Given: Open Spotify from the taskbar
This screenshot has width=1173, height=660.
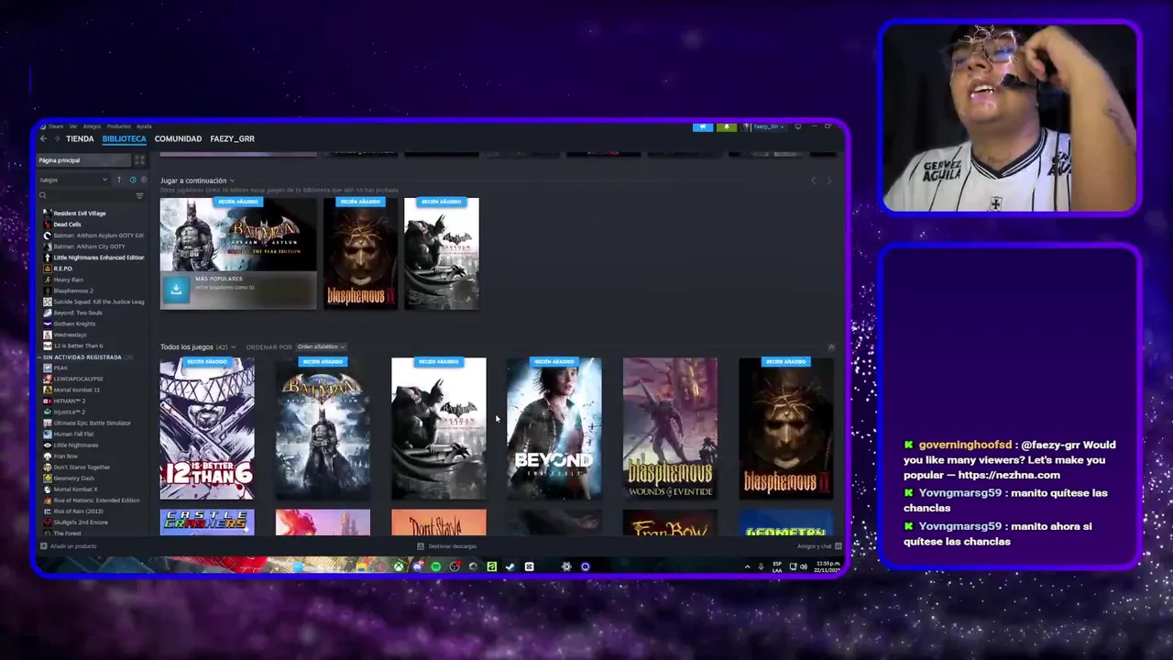Looking at the screenshot, I should coord(435,566).
